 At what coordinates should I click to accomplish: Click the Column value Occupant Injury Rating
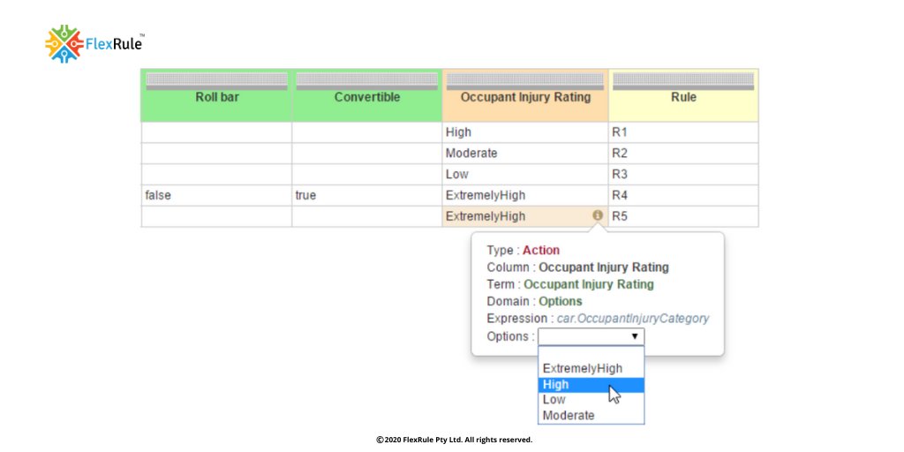point(604,267)
